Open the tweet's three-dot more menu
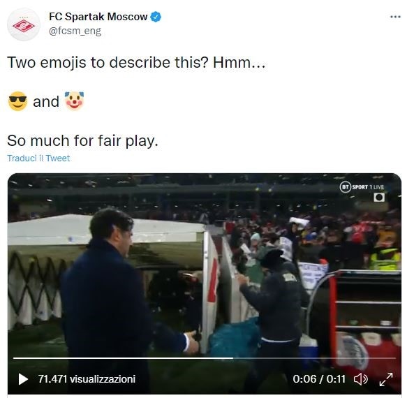This screenshot has height=398, width=407. pyautogui.click(x=395, y=17)
